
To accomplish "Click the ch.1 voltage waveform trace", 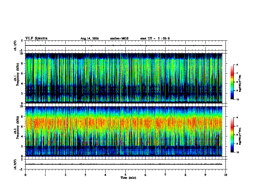I will (x=123, y=45).
